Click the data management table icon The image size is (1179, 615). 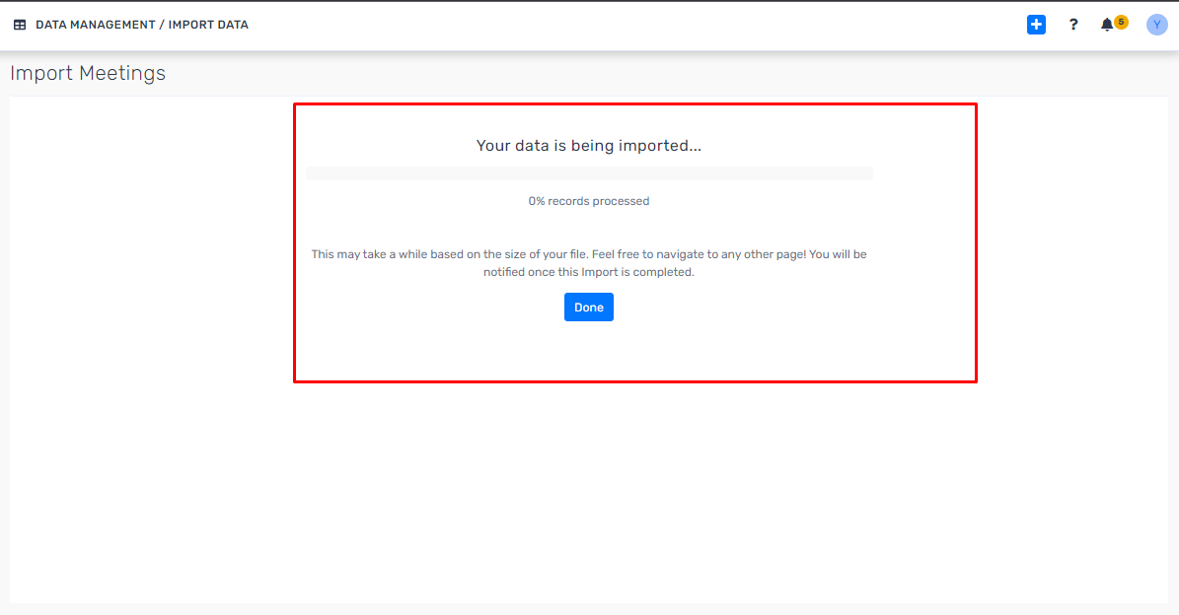20,25
